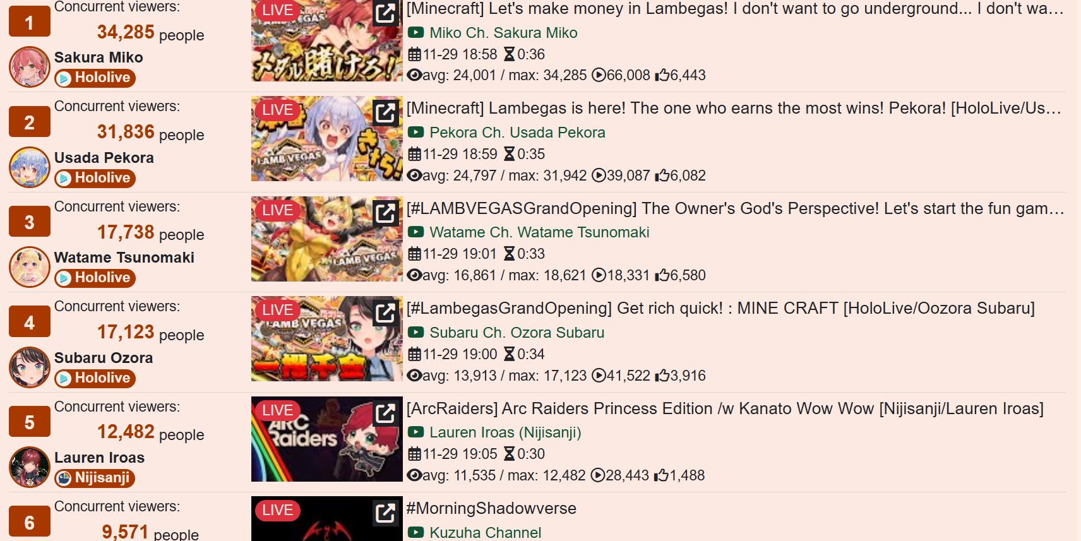Click the Subaru Ozora LIVE stream thumbnail
The width and height of the screenshot is (1081, 541).
[x=327, y=339]
